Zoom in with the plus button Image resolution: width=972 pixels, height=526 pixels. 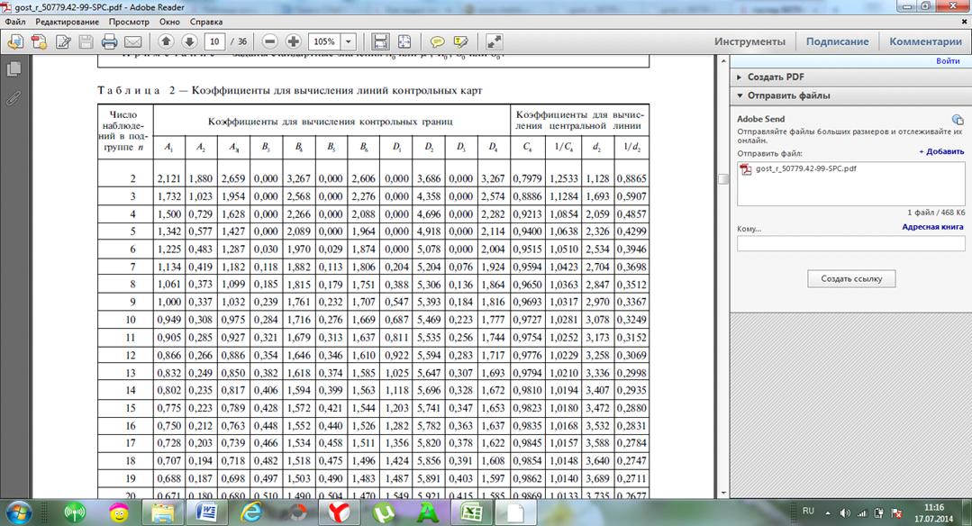coord(293,41)
